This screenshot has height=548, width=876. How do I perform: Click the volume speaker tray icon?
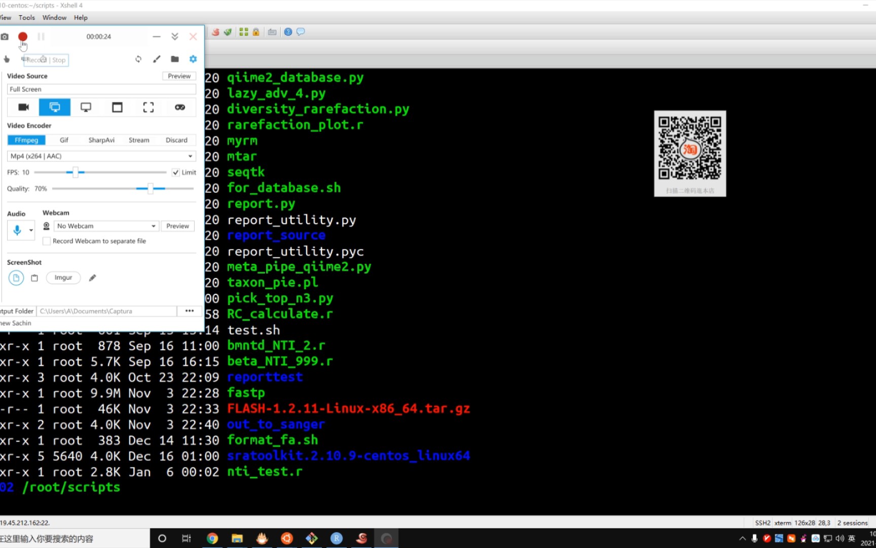[840, 538]
